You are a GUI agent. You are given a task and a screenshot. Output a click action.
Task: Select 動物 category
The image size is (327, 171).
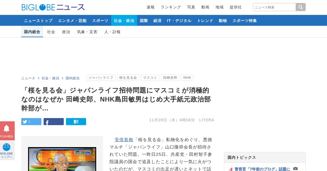pos(223,20)
